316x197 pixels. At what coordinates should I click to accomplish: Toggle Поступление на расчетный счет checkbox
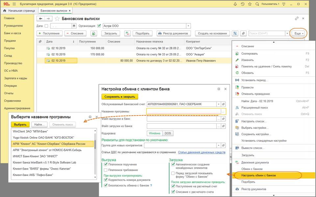173,186
